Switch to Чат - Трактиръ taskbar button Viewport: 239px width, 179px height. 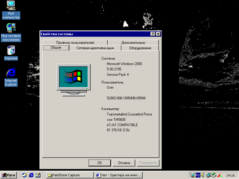(x=119, y=175)
